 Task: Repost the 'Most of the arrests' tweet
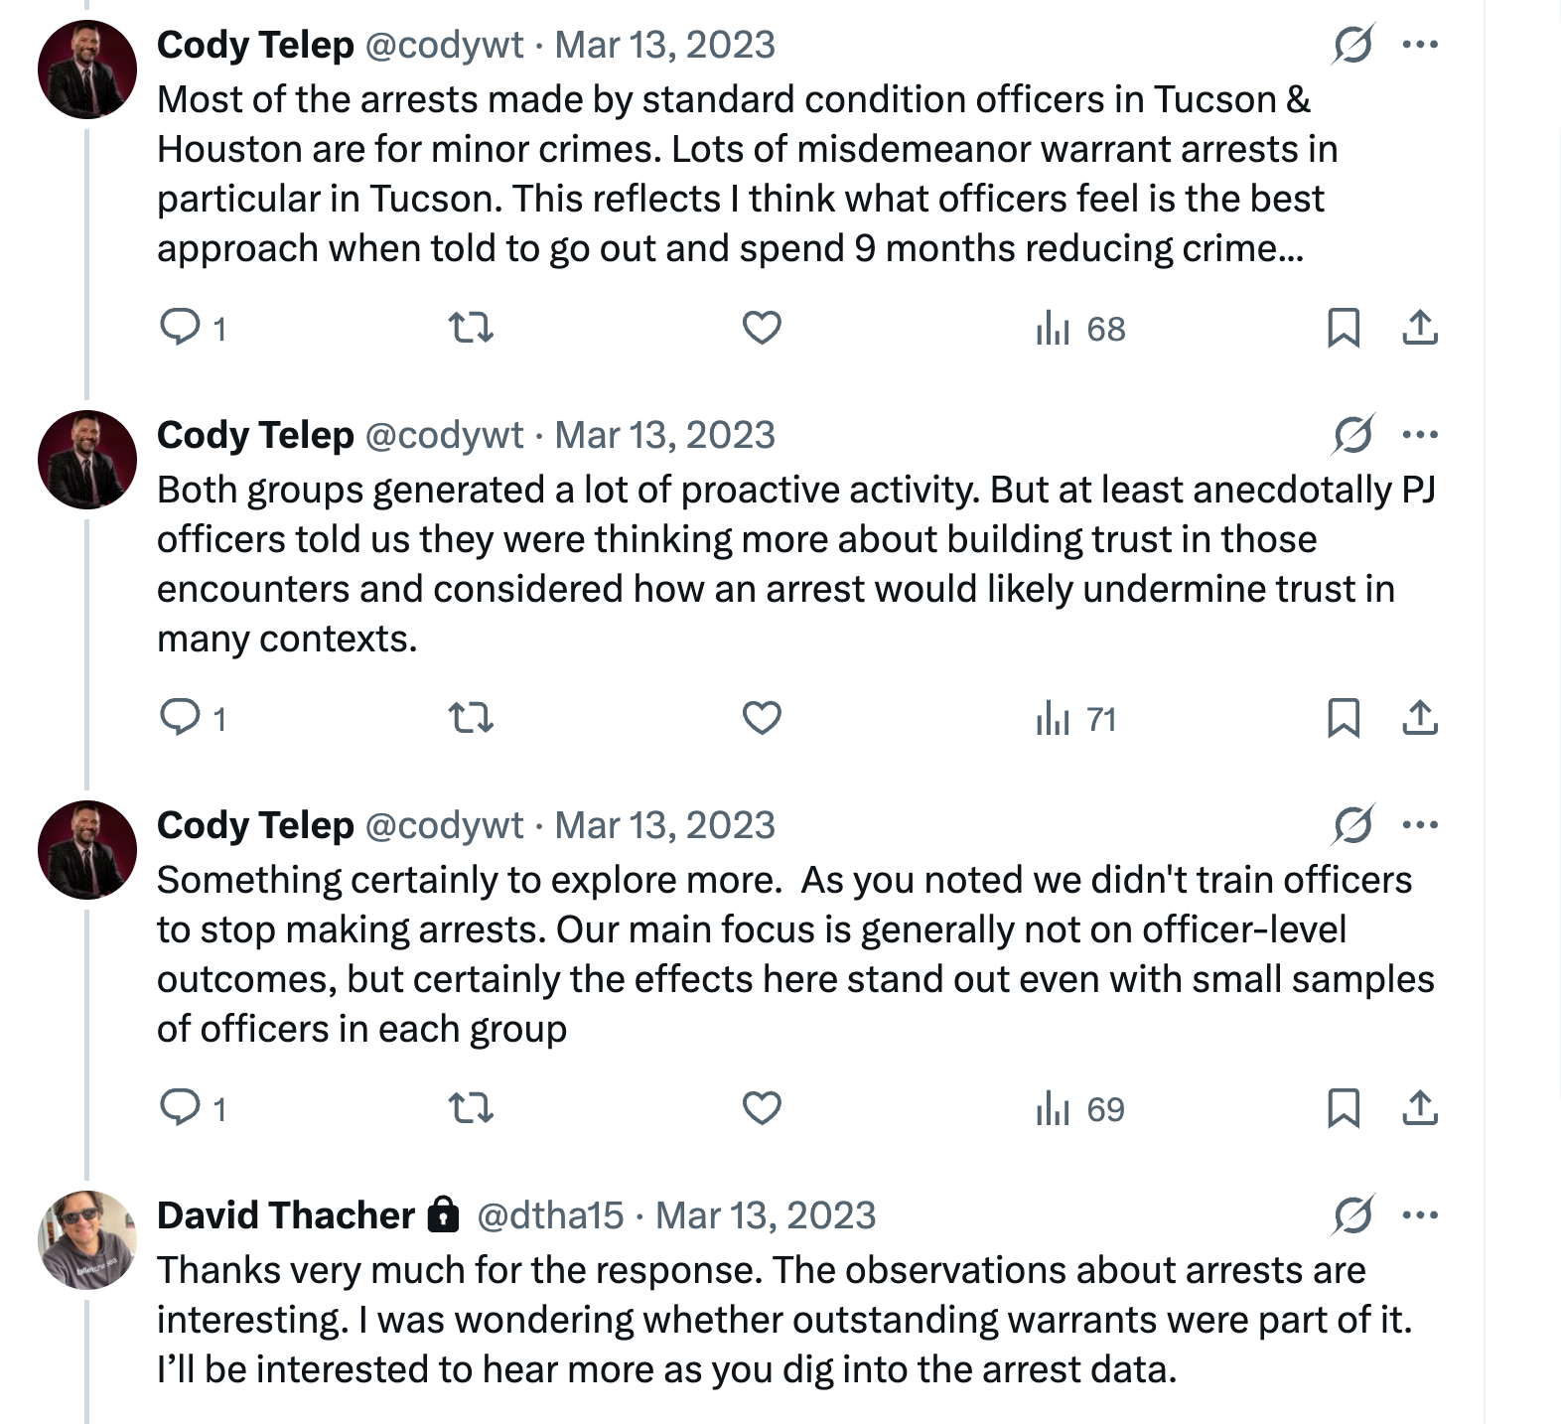471,327
